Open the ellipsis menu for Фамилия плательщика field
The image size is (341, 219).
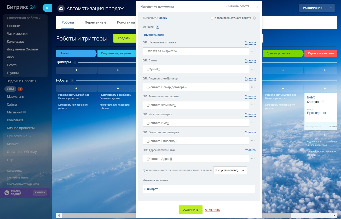(x=253, y=105)
